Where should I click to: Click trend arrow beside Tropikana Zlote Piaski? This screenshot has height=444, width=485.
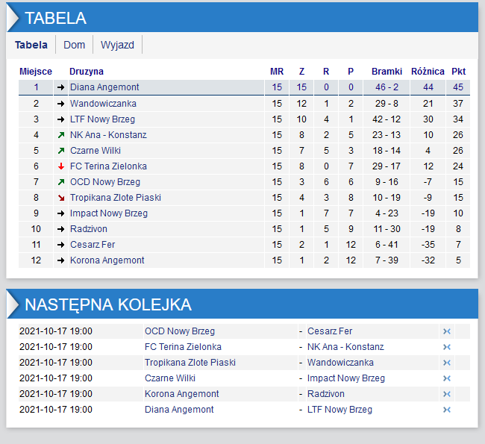click(61, 198)
